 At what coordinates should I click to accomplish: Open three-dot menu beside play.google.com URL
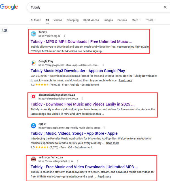(x=104, y=65)
